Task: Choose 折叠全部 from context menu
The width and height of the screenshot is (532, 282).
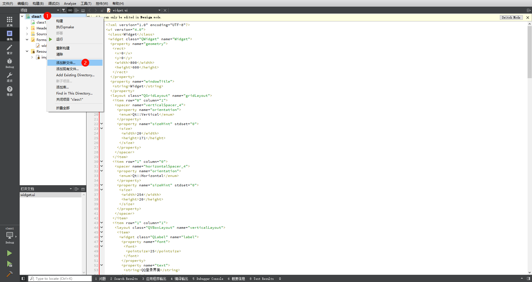Action: (75, 108)
